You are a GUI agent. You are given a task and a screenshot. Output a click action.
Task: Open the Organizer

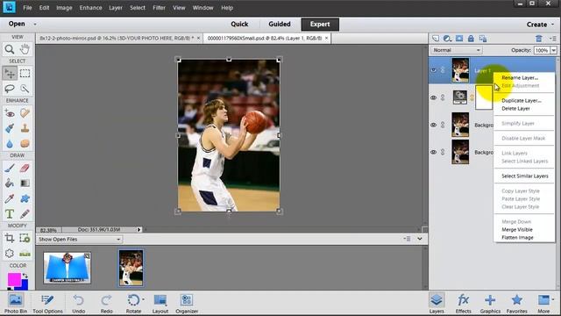pos(187,304)
